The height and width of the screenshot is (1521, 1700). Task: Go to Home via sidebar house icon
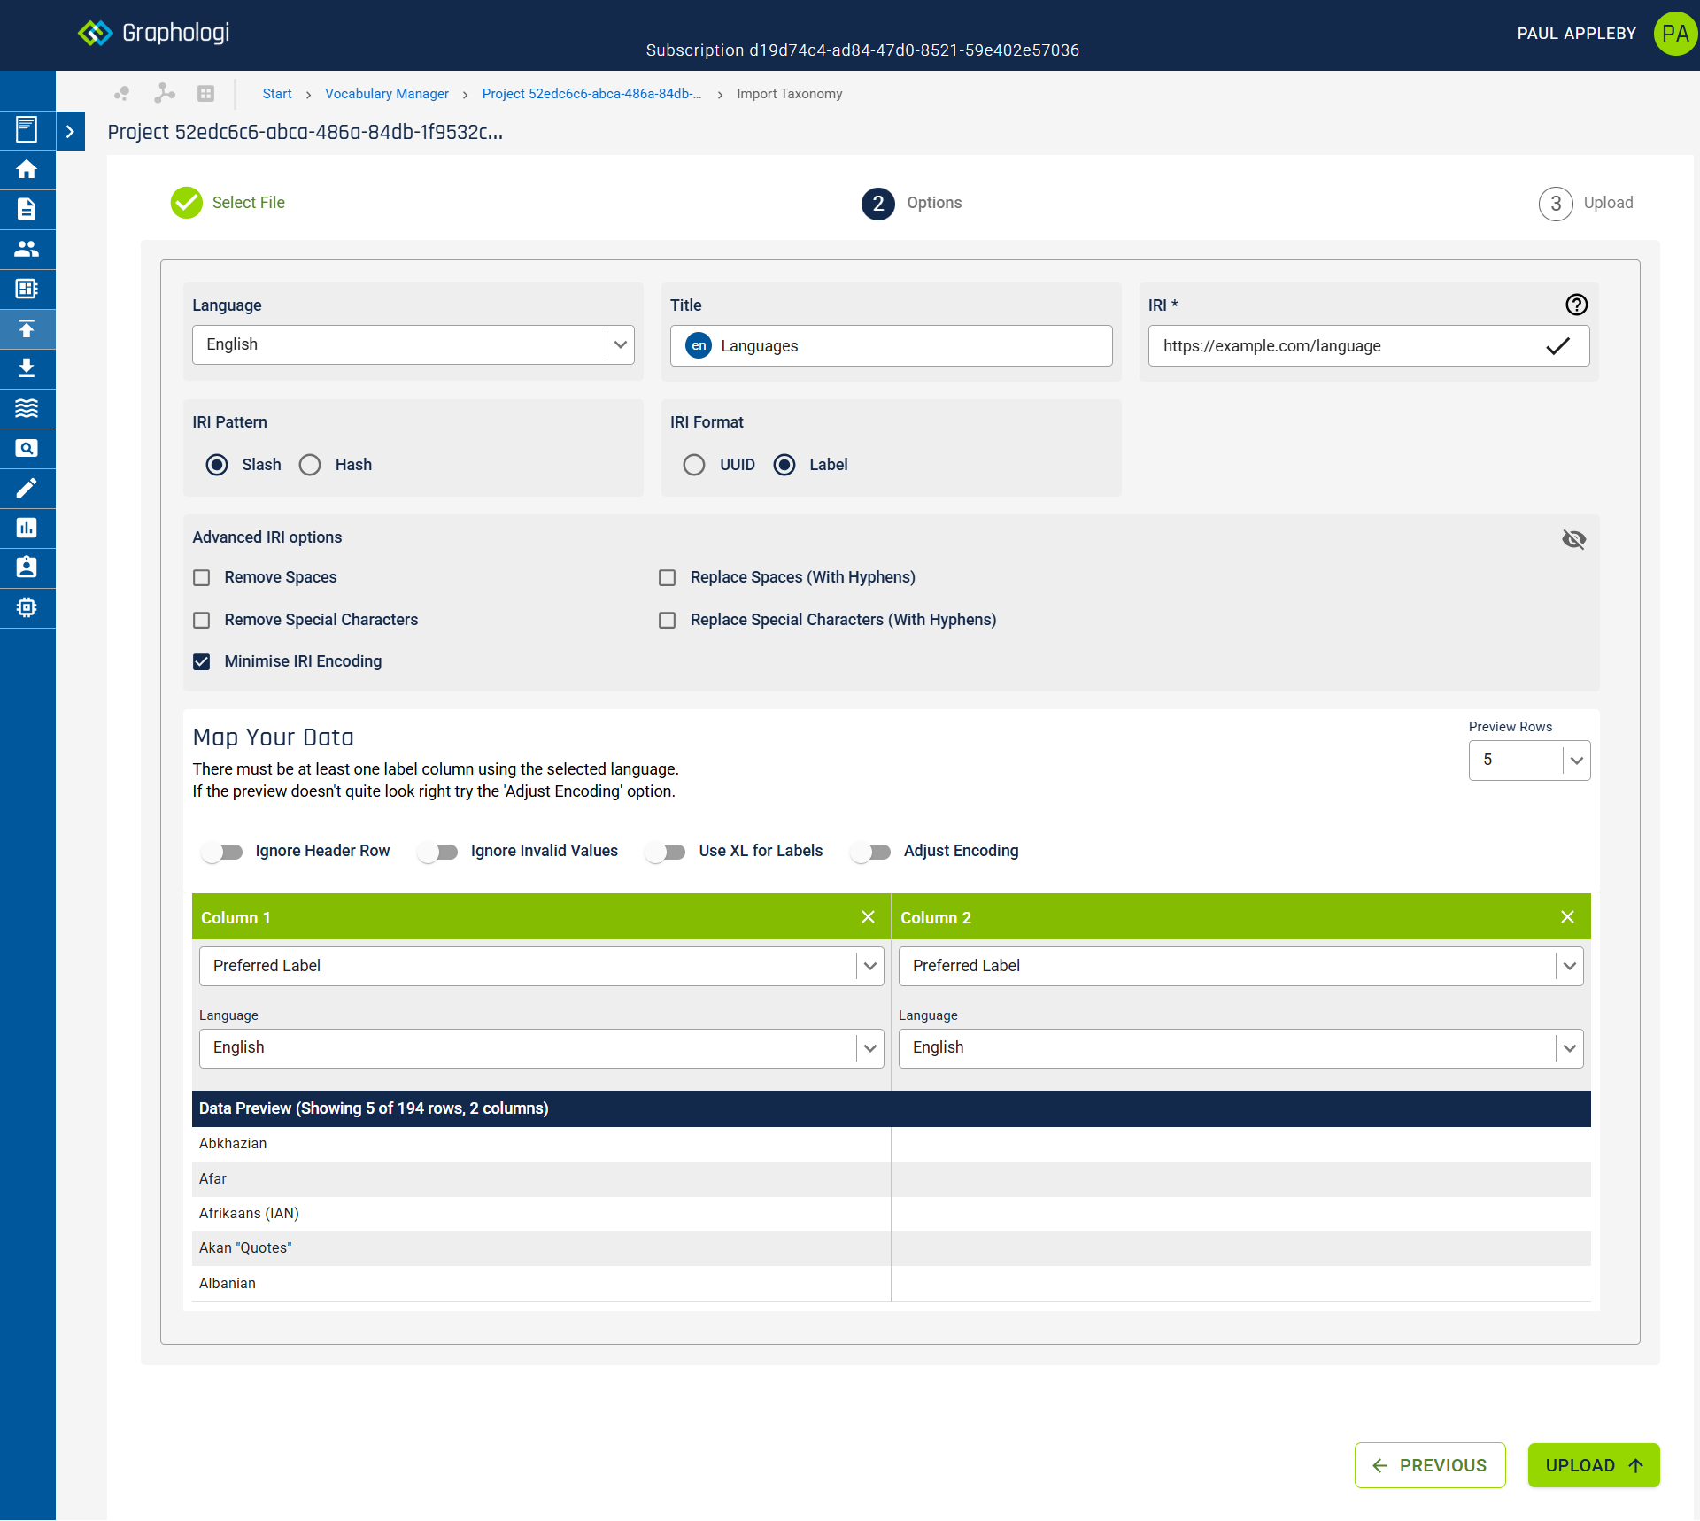tap(27, 169)
